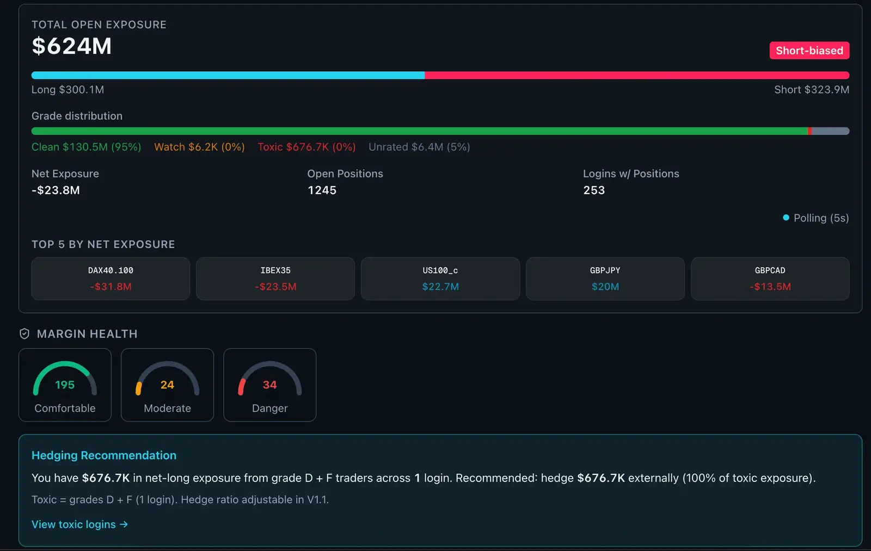
Task: Select the IBEX35 exposure card
Action: coord(275,278)
